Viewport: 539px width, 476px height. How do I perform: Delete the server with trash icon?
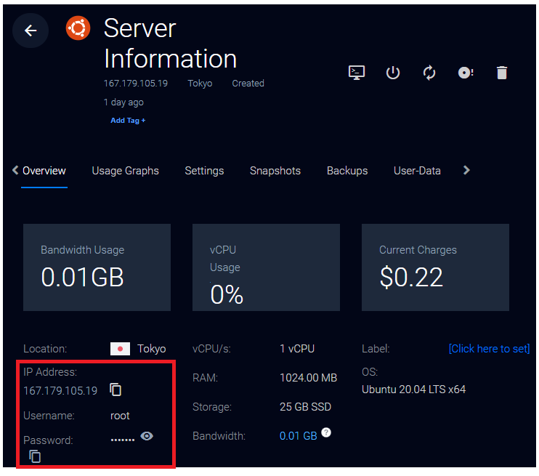point(502,73)
